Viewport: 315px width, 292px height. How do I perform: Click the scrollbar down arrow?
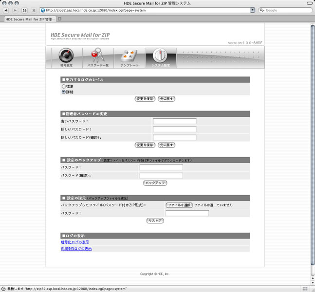[313, 283]
